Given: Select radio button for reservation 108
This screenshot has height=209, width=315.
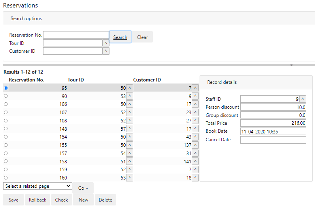Looking at the screenshot, I should pyautogui.click(x=6, y=120).
